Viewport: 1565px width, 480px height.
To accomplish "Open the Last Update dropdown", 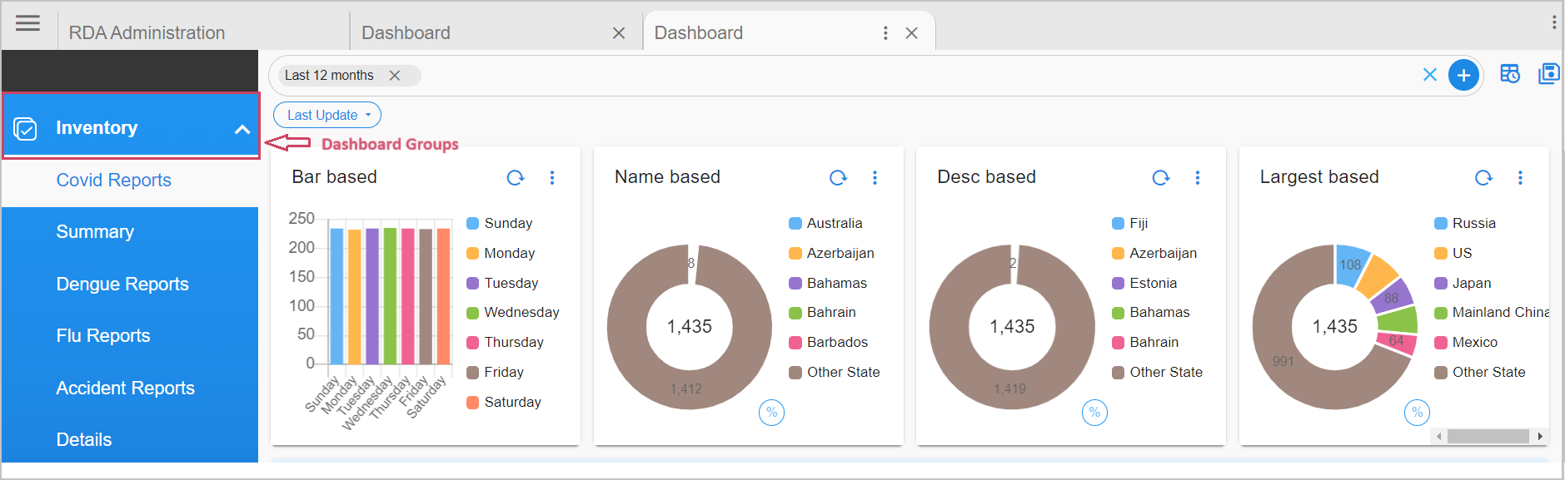I will point(327,115).
